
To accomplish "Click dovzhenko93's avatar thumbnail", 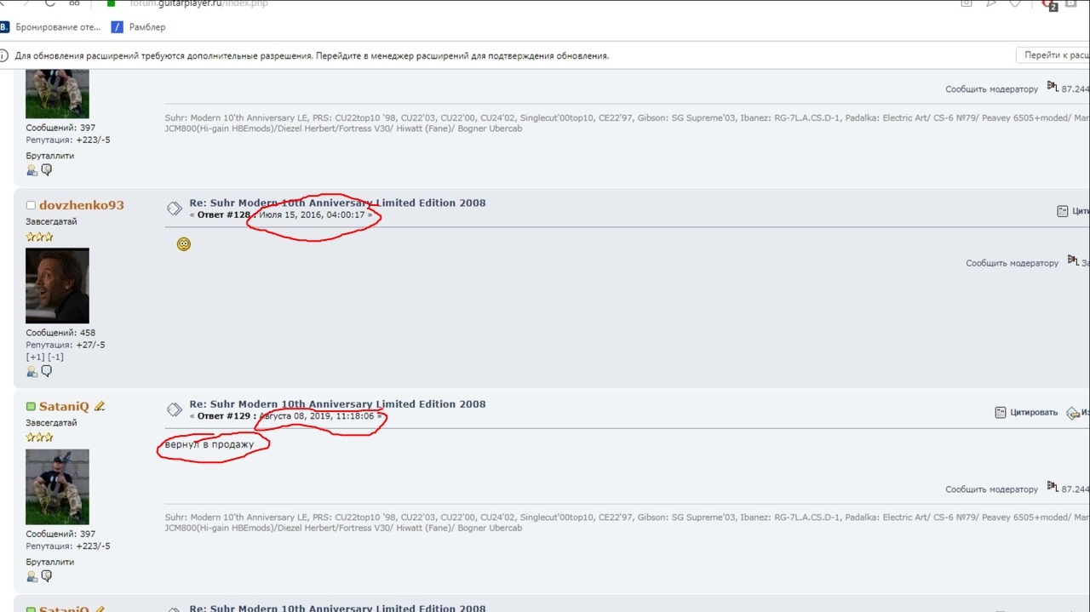I will (x=57, y=285).
